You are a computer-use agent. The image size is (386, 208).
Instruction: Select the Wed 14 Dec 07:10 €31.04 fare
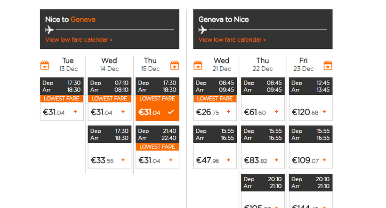[109, 112]
